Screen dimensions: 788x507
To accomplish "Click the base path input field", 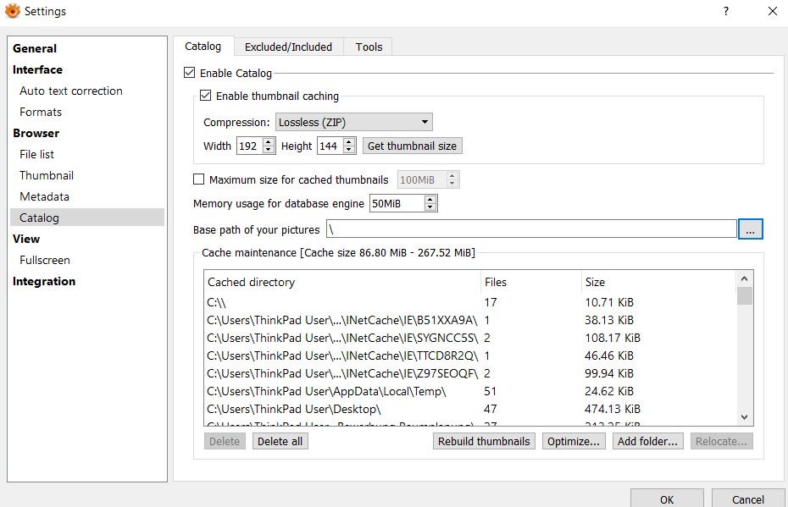I will (530, 229).
